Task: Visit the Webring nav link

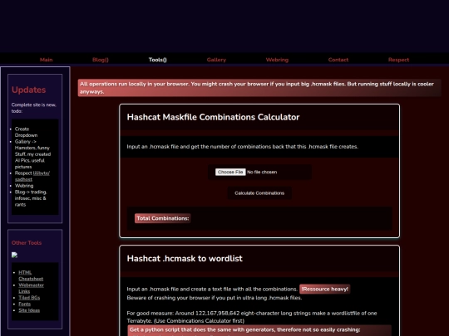Action: (x=277, y=60)
